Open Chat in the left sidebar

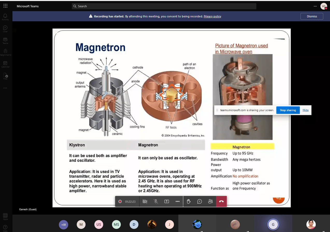pyautogui.click(x=5, y=29)
